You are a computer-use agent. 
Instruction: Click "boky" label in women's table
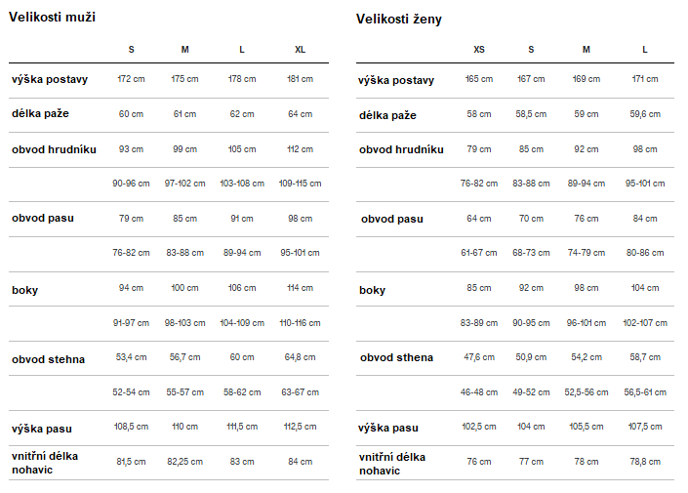coord(373,290)
